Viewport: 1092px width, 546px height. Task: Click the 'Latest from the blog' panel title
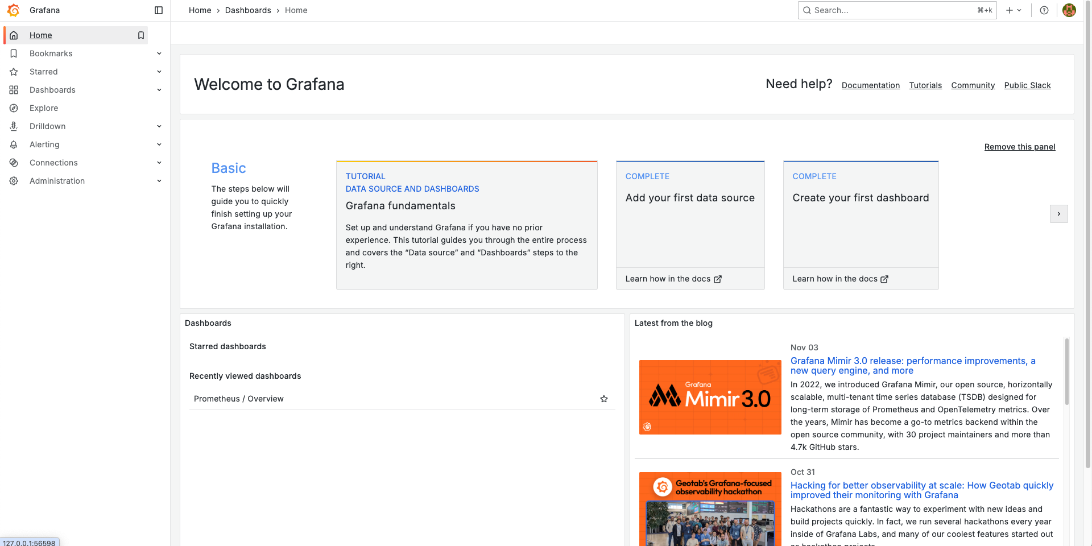click(x=673, y=323)
